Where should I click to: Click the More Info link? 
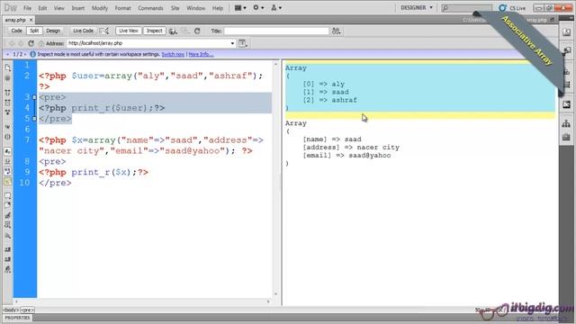click(x=201, y=54)
